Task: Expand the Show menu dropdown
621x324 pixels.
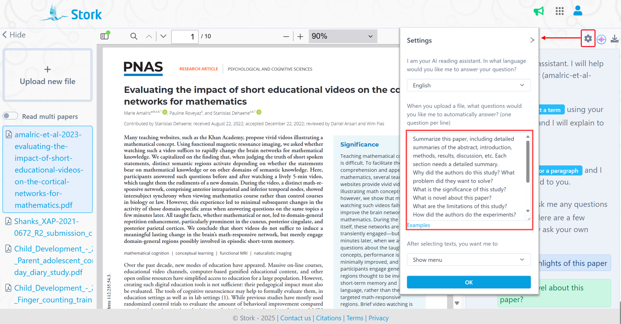Action: tap(468, 260)
